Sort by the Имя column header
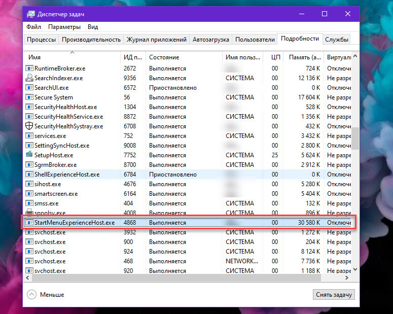Viewport: 393px width, 314px height. (72, 57)
